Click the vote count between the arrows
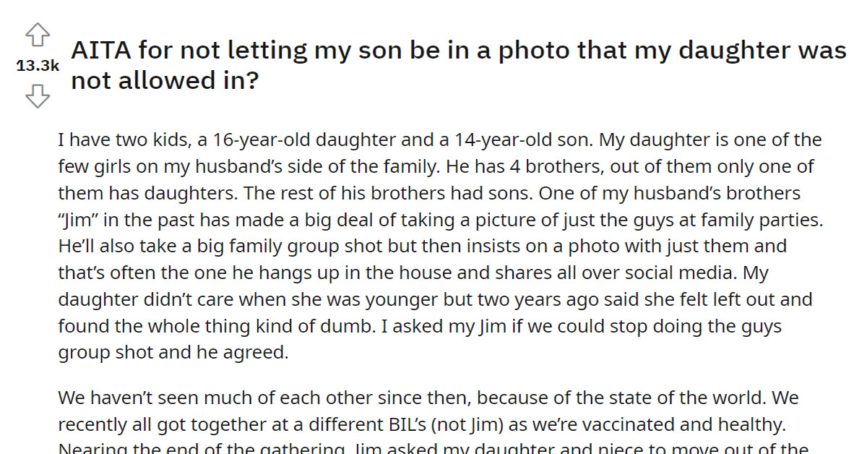Screen dimensions: 867x454 36,65
